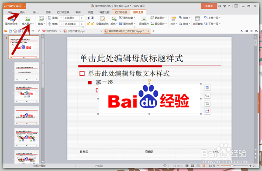
Task: Open the 视图 ribbon tab
Action: click(91, 12)
